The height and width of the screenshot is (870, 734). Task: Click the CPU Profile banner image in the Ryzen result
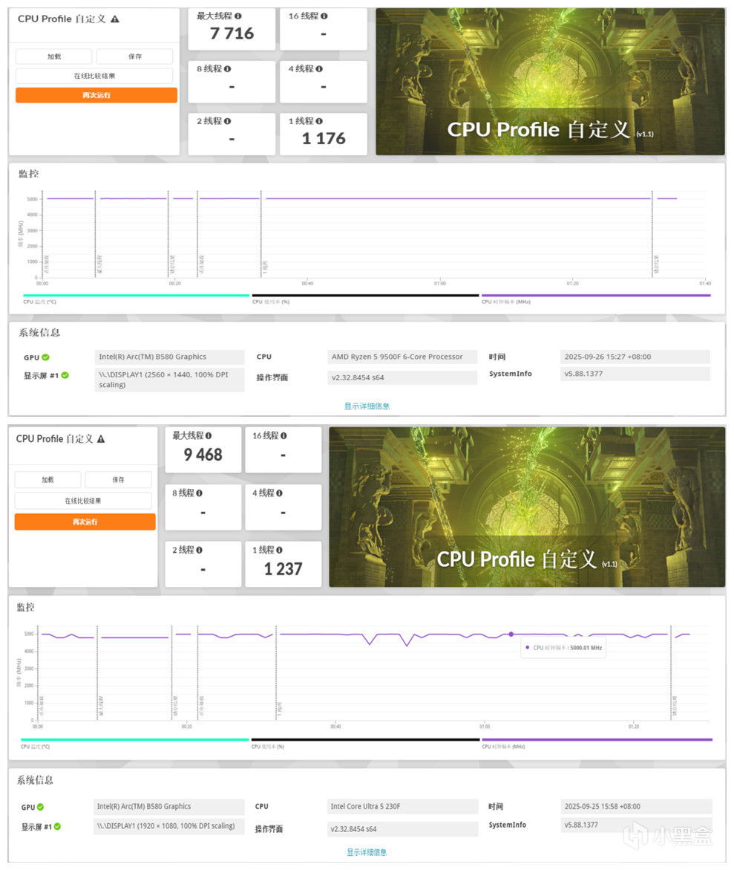[x=550, y=82]
